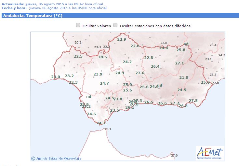
Task: Open the station showing 24.9
Action: pos(120,73)
